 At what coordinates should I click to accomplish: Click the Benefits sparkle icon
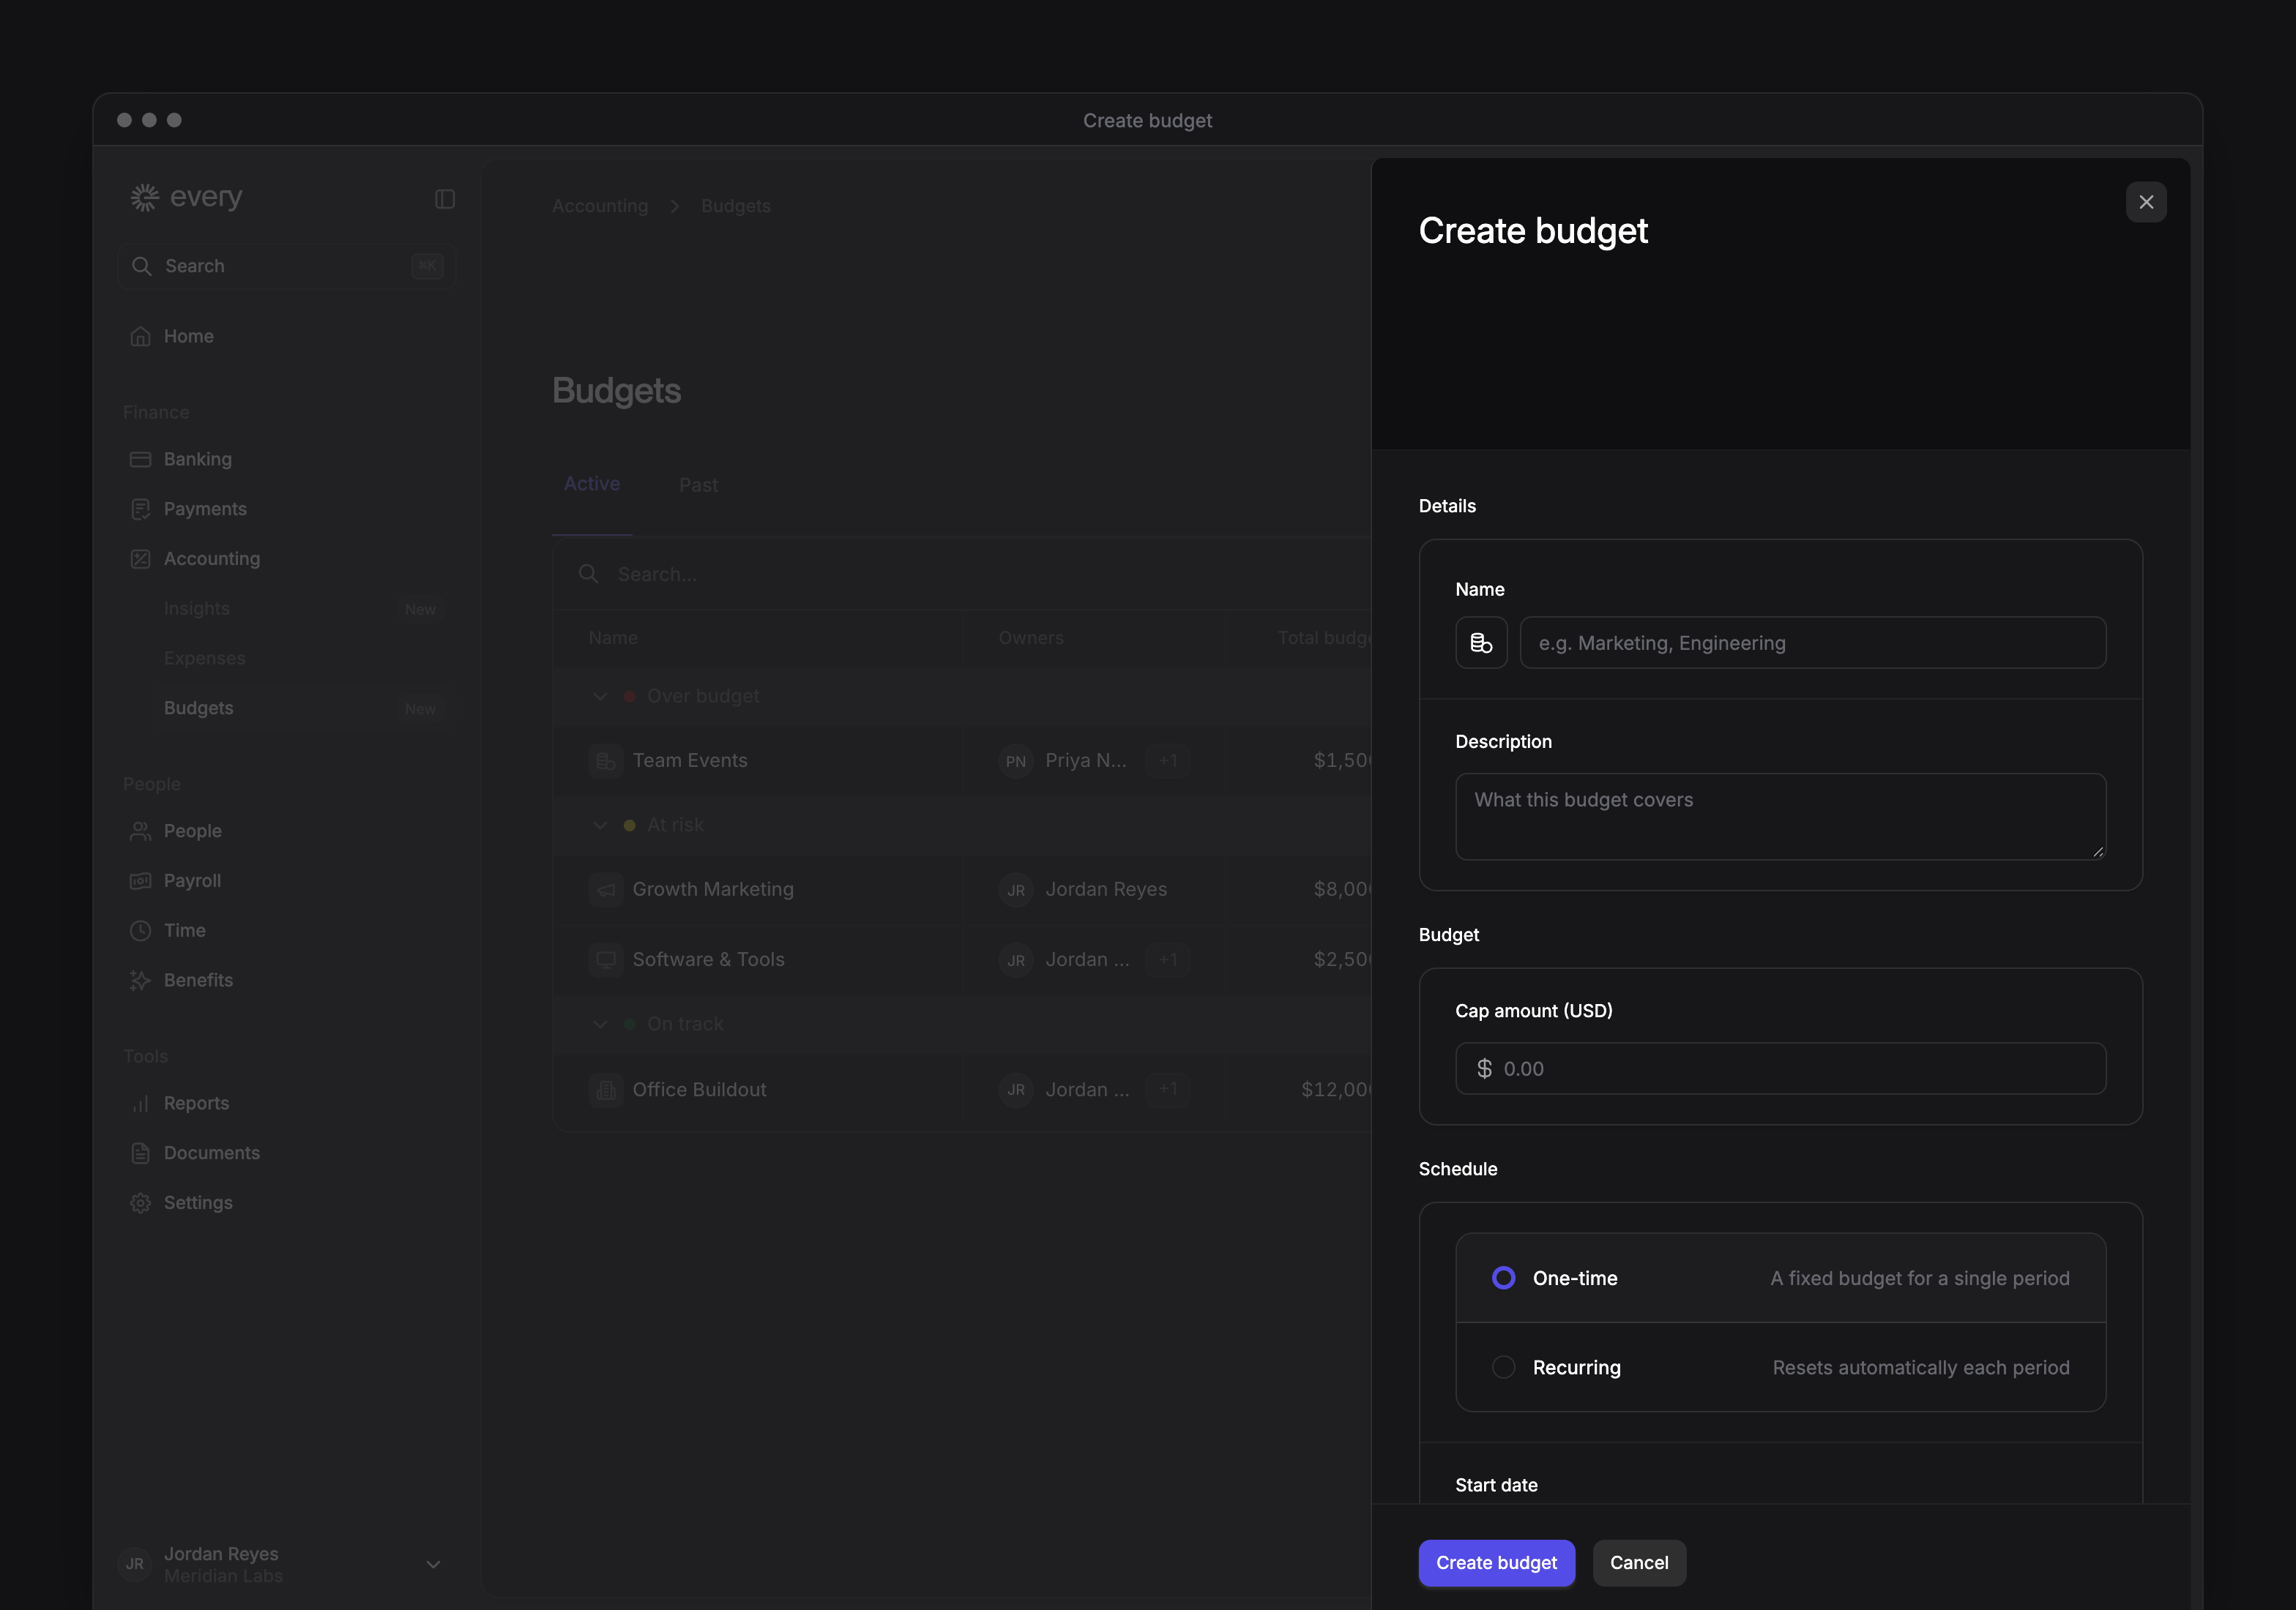coord(140,981)
